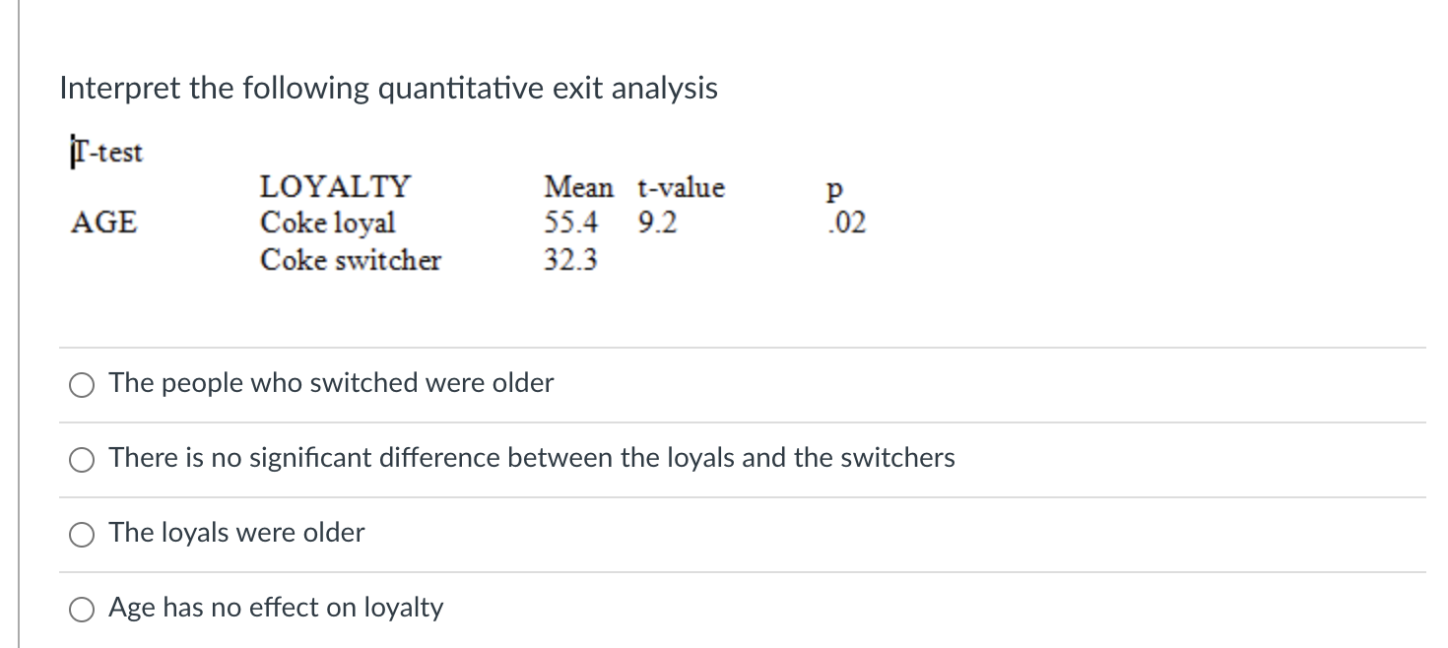Click the 'Coke loyal' table entry
Image resolution: width=1448 pixels, height=648 pixels.
point(327,223)
